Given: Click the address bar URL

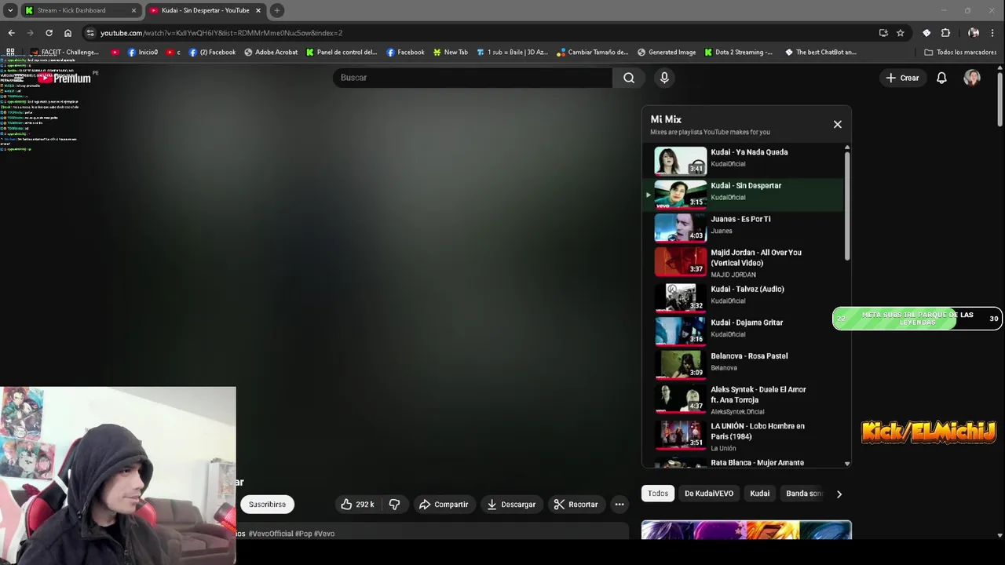Looking at the screenshot, I should point(221,33).
